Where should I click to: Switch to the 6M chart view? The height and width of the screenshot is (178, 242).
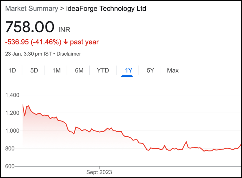(x=79, y=70)
